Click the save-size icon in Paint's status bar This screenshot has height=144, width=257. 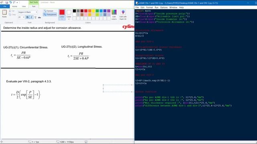click(86, 142)
